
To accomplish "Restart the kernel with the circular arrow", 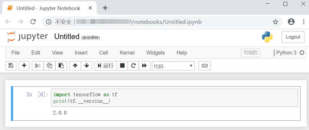I will coord(133,66).
